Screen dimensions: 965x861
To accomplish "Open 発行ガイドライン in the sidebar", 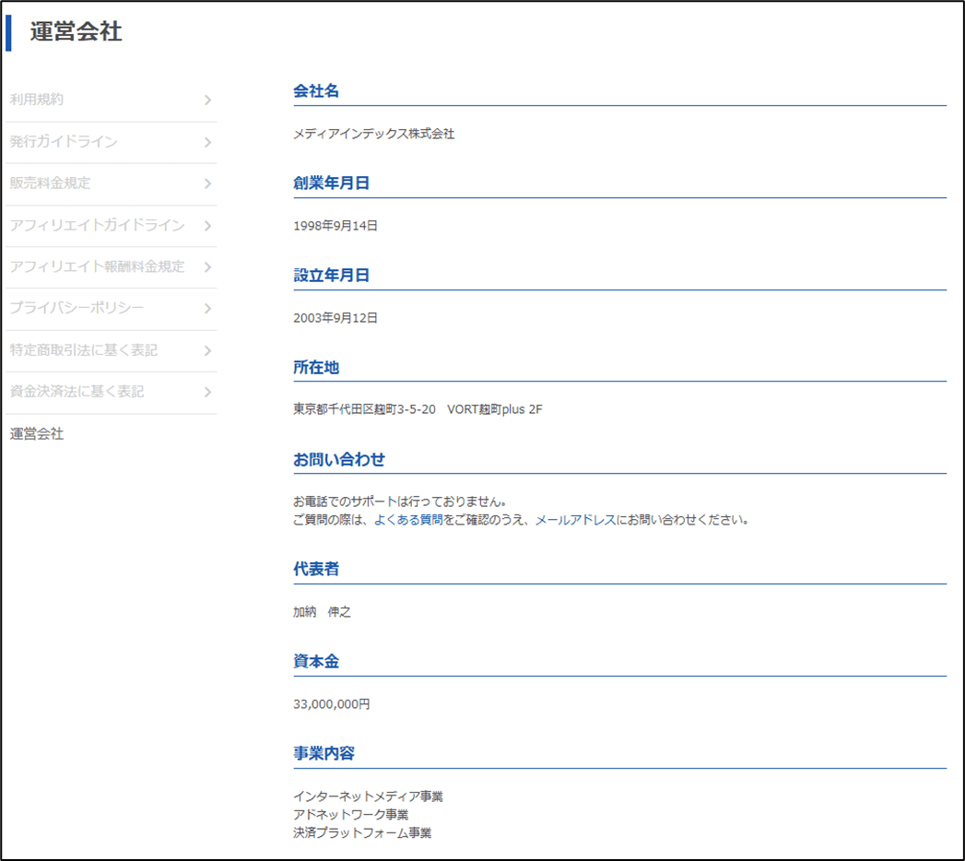I will (x=111, y=142).
